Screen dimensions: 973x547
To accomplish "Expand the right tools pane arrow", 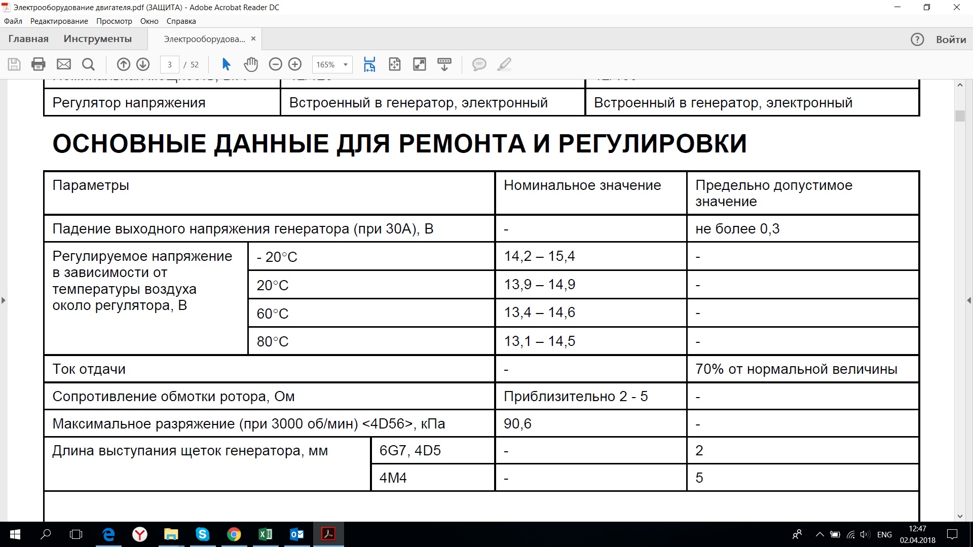I will point(969,300).
